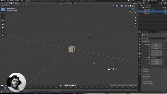Select the Cursor tool
This screenshot has height=94, width=167.
click(x=3, y=13)
